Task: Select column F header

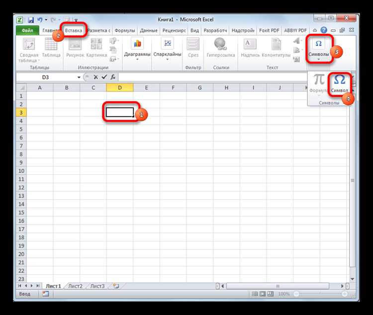Action: tap(173, 88)
